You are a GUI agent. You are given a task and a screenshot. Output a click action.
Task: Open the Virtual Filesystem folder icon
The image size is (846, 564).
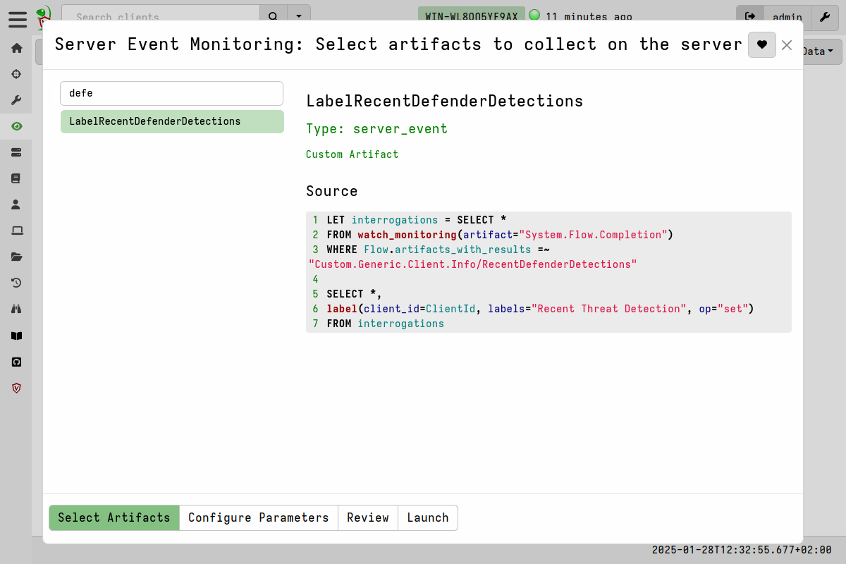coord(16,257)
